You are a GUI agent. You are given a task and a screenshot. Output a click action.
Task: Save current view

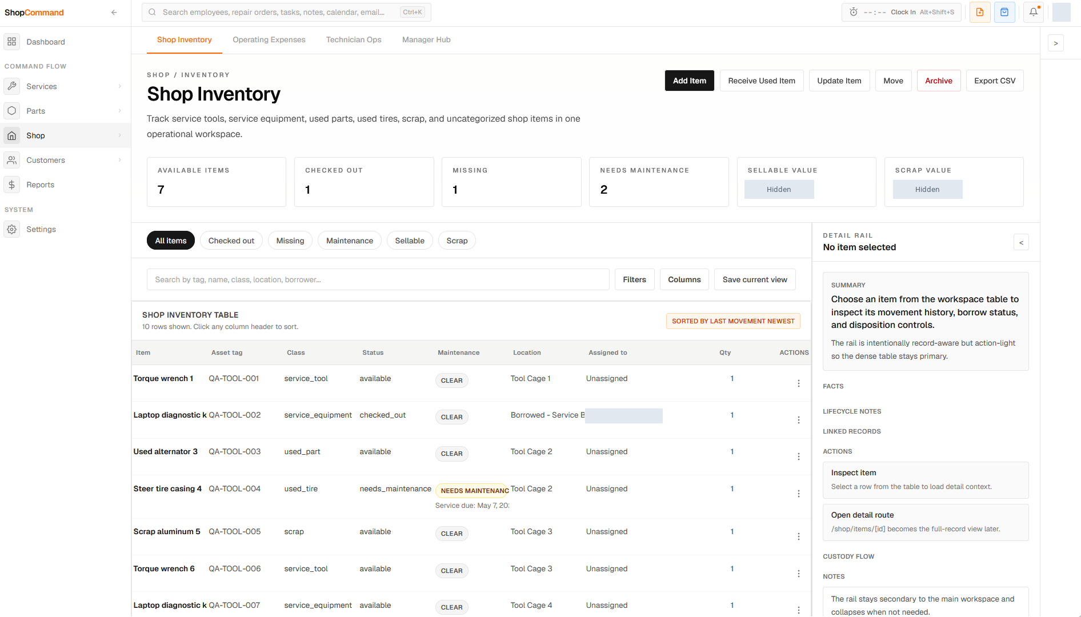click(755, 279)
